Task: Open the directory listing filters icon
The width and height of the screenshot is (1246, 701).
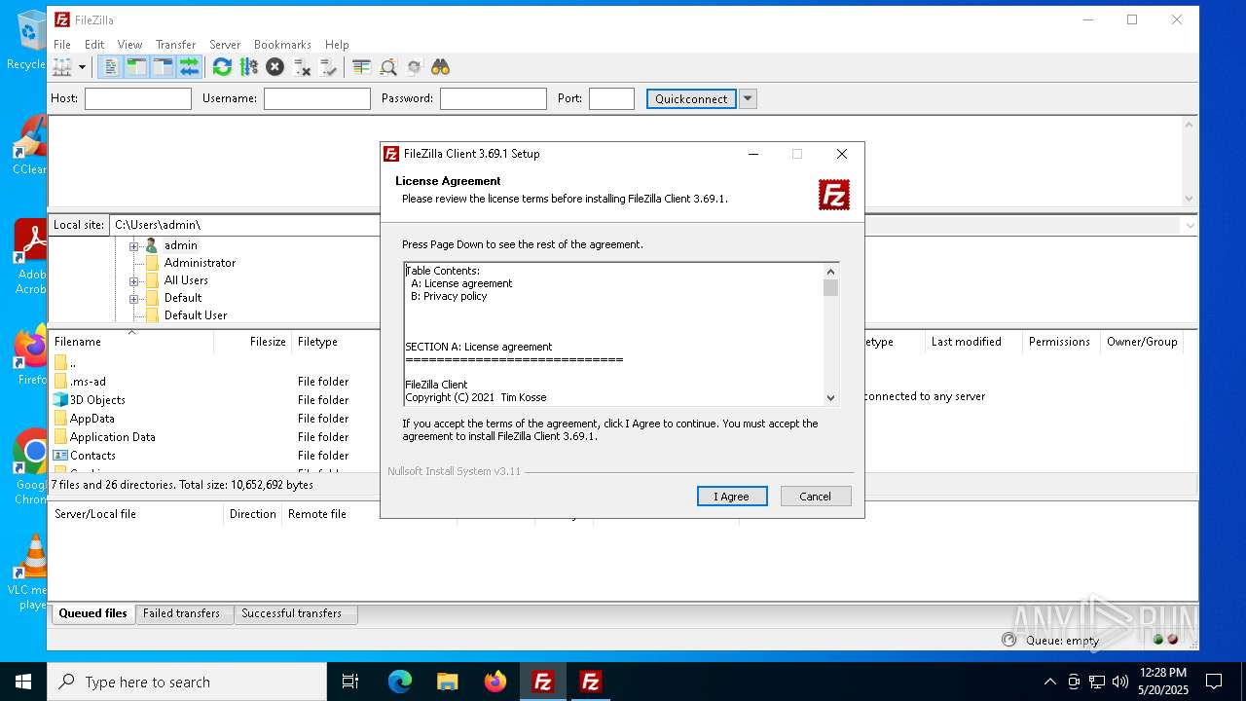Action: point(361,67)
